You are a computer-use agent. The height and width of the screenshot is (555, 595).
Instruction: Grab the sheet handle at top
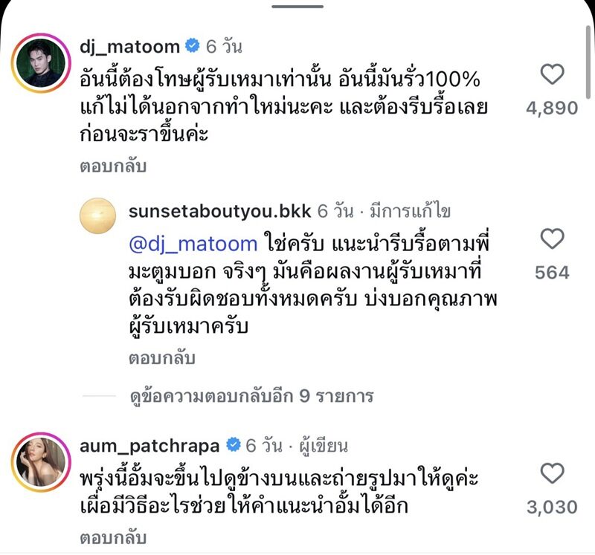pos(297,6)
